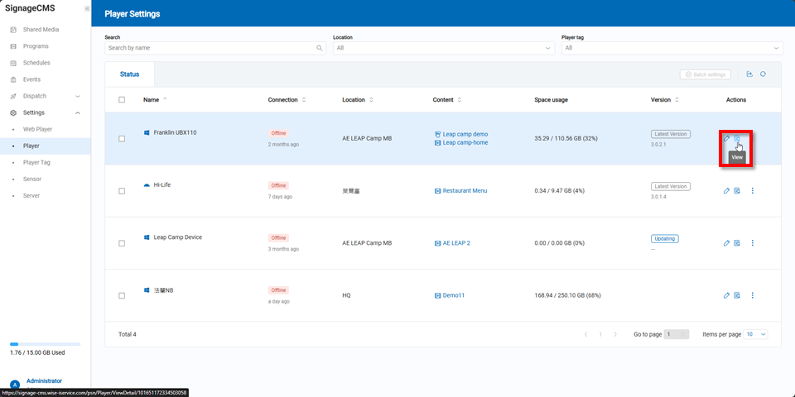Toggle the select-all checkbox in table header
This screenshot has height=397, width=795.
click(122, 100)
